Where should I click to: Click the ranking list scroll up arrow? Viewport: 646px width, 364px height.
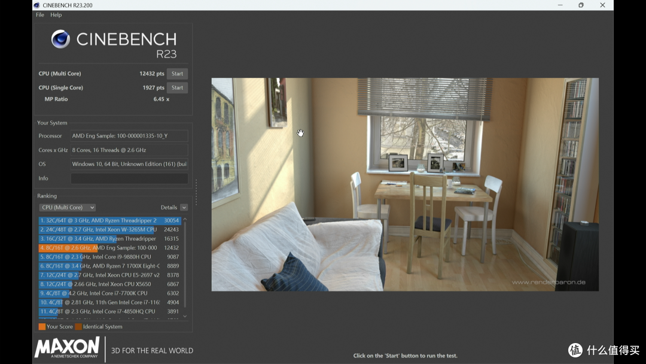click(185, 219)
